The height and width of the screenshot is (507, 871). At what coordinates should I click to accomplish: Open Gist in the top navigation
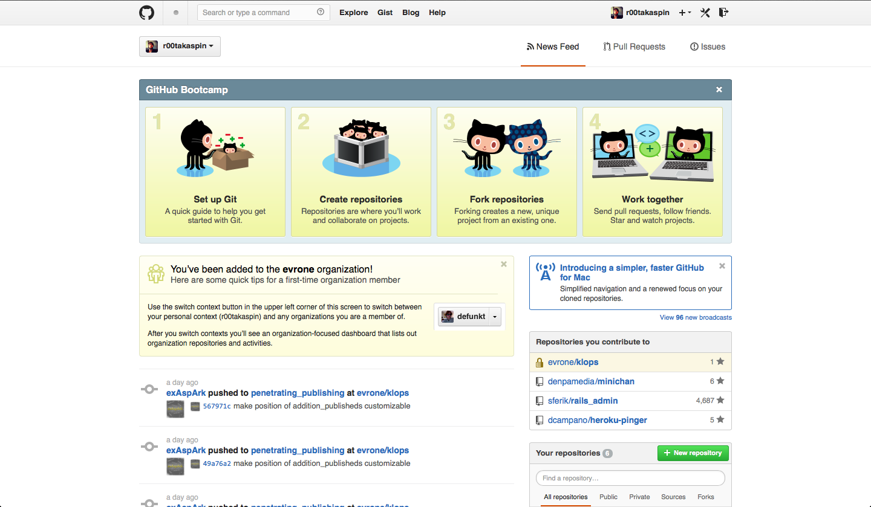click(385, 13)
